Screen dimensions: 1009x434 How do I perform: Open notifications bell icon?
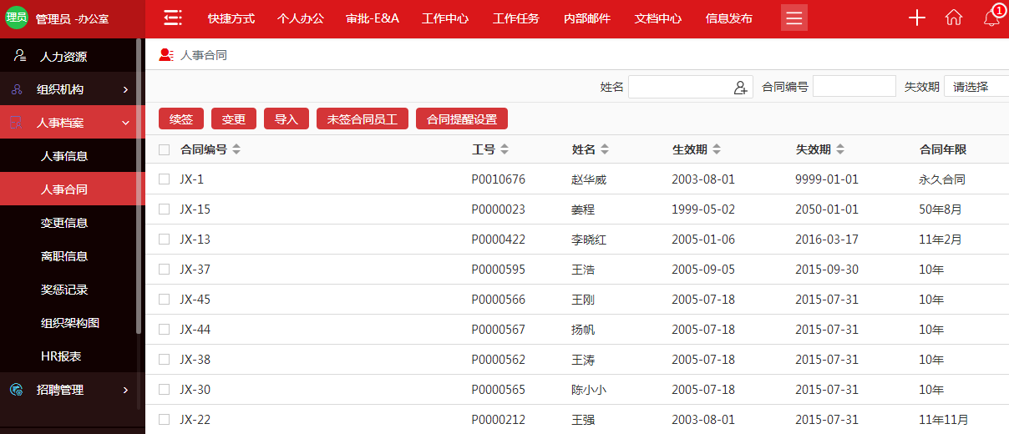pos(991,18)
